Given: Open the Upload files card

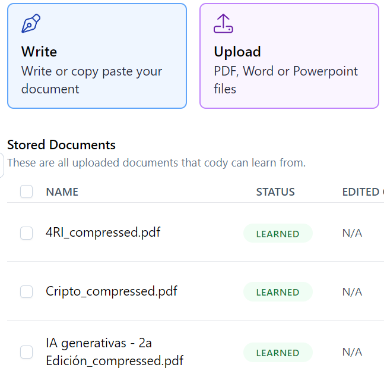Looking at the screenshot, I should [290, 56].
